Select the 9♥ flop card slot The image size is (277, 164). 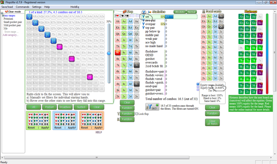pyautogui.click(x=117, y=16)
